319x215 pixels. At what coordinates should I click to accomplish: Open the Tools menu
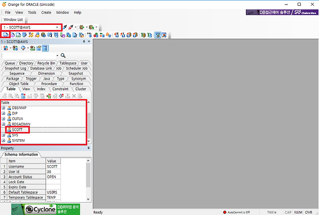tap(32, 12)
